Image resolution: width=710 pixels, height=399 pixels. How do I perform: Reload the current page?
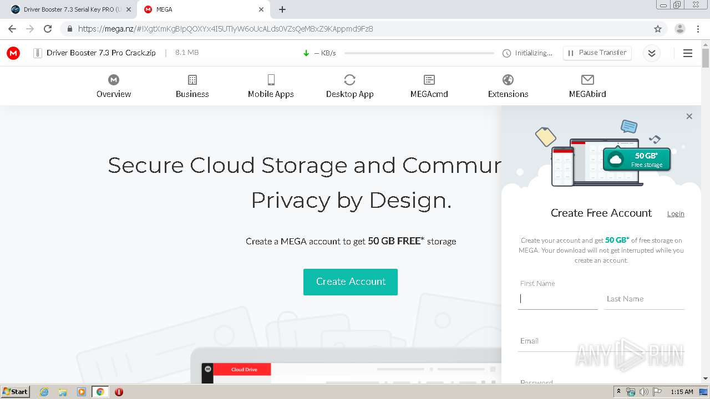coord(48,29)
